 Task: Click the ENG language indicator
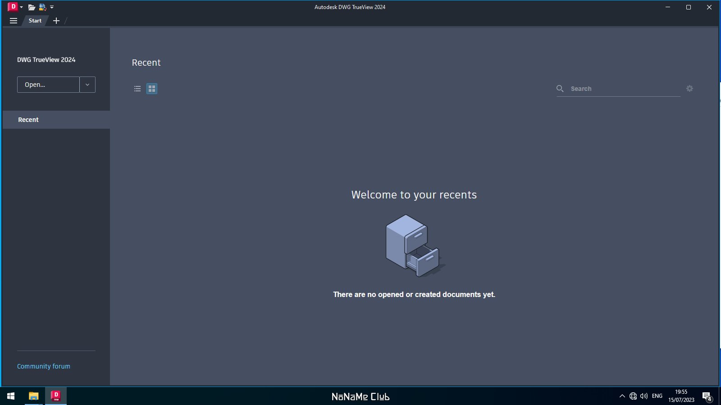657,396
